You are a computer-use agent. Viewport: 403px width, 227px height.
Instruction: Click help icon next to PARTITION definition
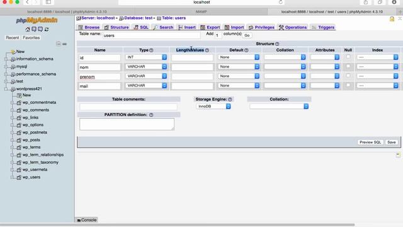click(151, 115)
